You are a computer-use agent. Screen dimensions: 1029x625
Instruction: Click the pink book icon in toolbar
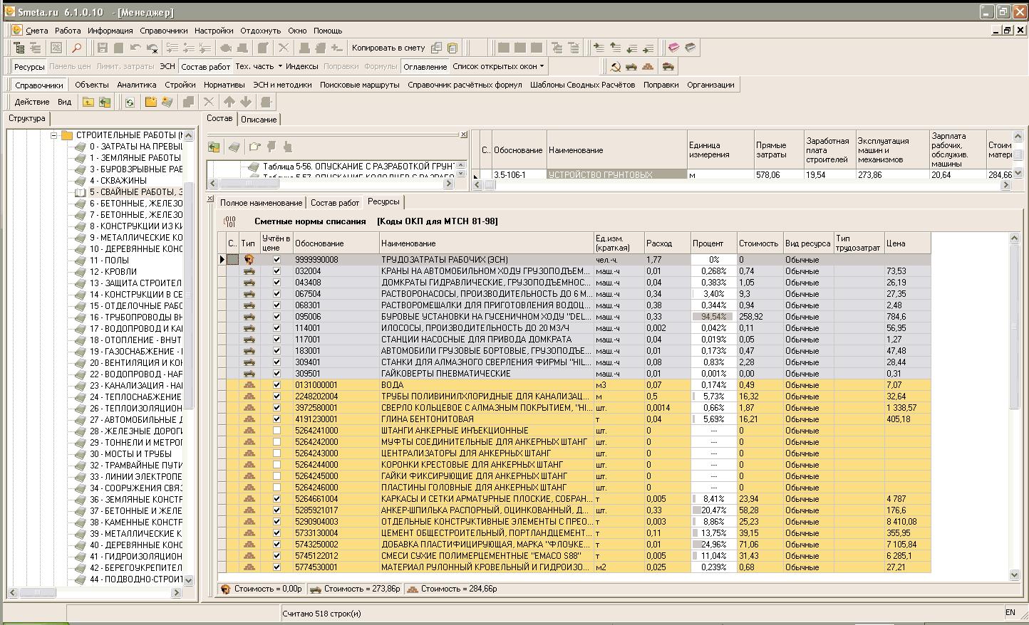pos(673,48)
